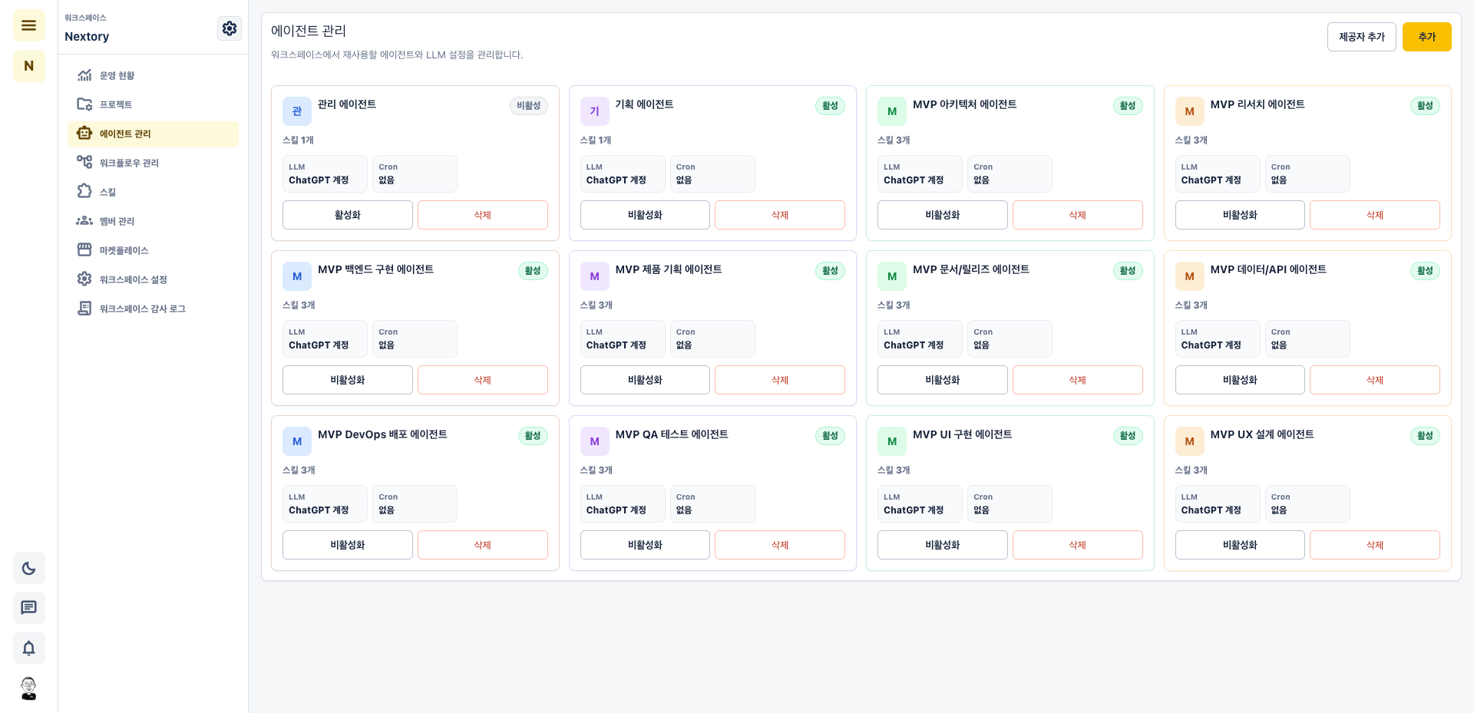Deactivate MVP 리서치 에이전트
The image size is (1474, 713).
[x=1240, y=215]
